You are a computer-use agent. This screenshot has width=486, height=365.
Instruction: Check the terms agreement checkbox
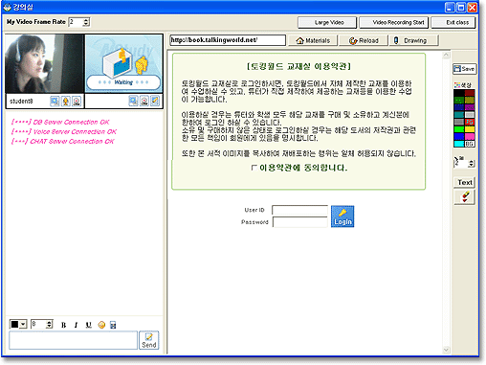(254, 168)
